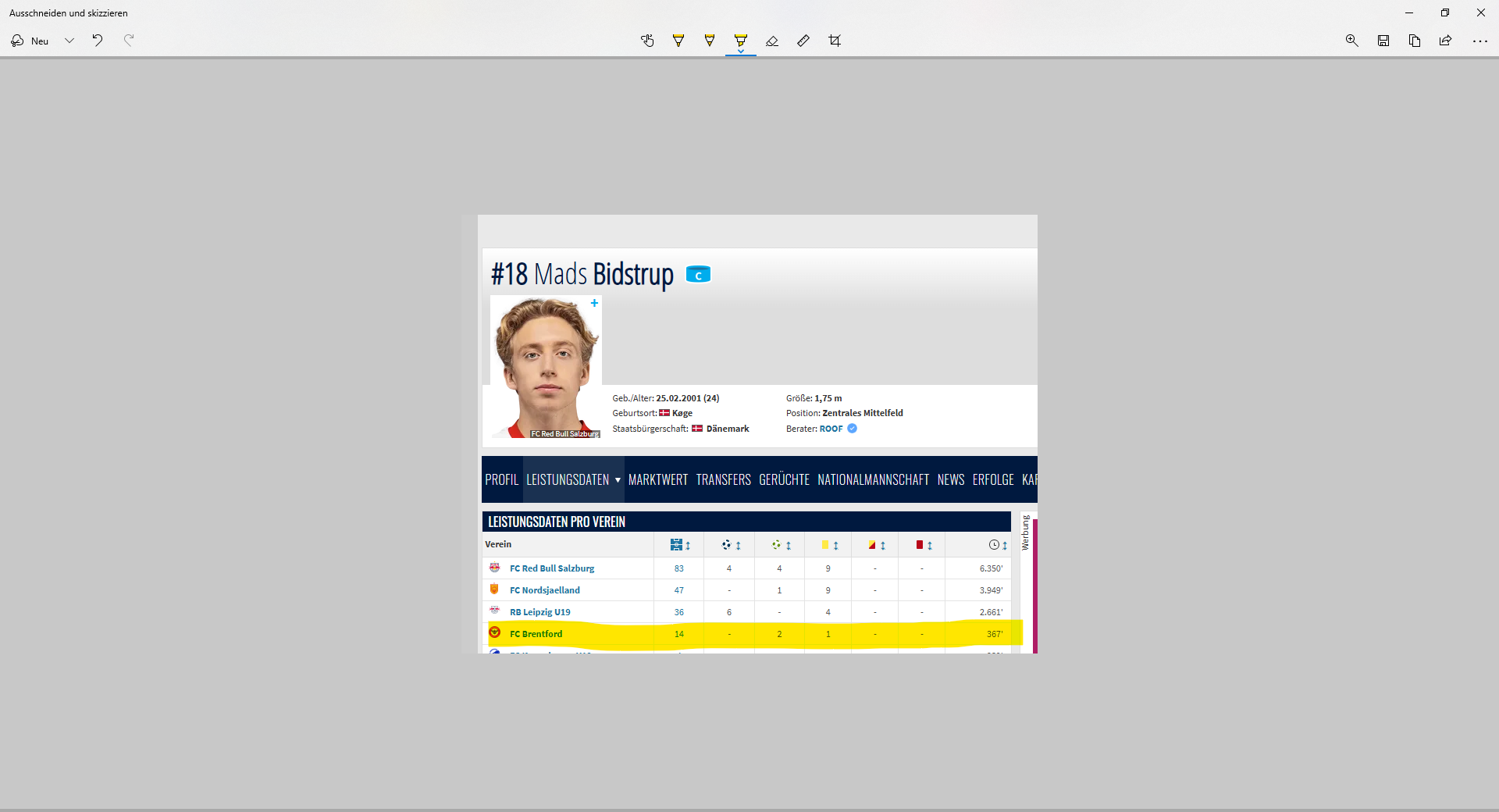The image size is (1499, 812).
Task: Select the eraser tool
Action: coord(772,41)
